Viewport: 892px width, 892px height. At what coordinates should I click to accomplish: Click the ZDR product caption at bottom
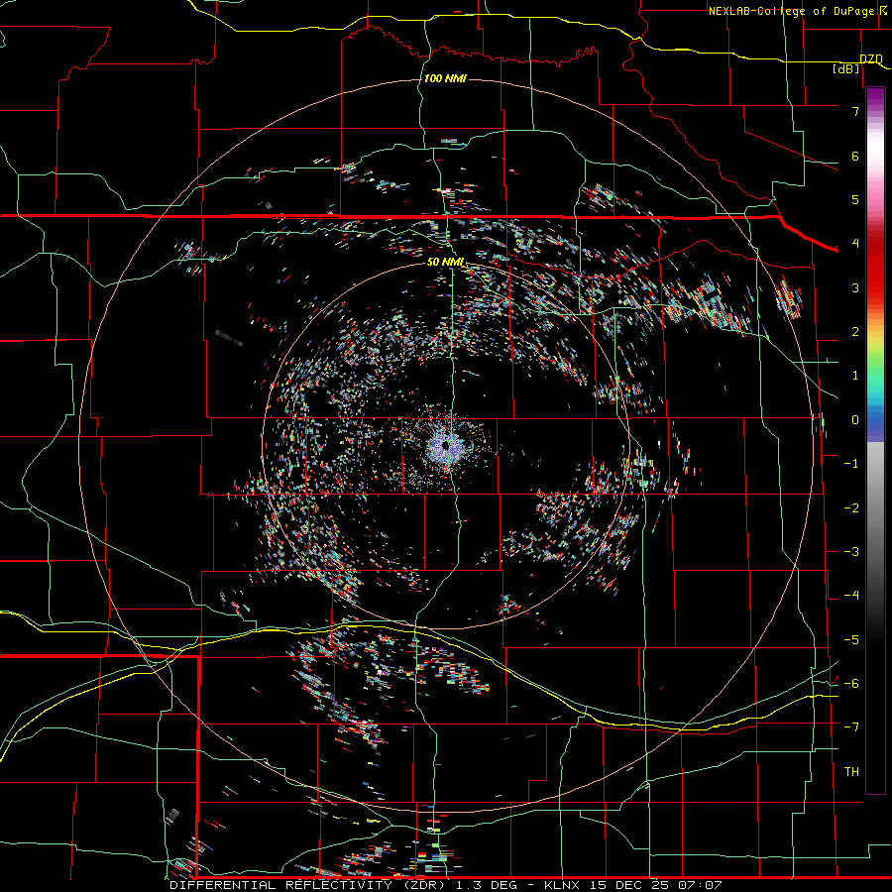click(446, 885)
